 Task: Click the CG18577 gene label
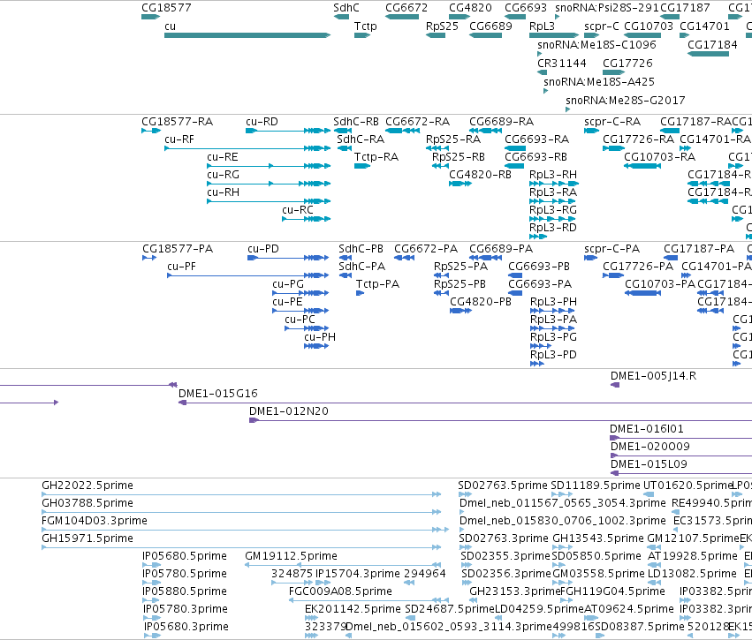pyautogui.click(x=166, y=8)
